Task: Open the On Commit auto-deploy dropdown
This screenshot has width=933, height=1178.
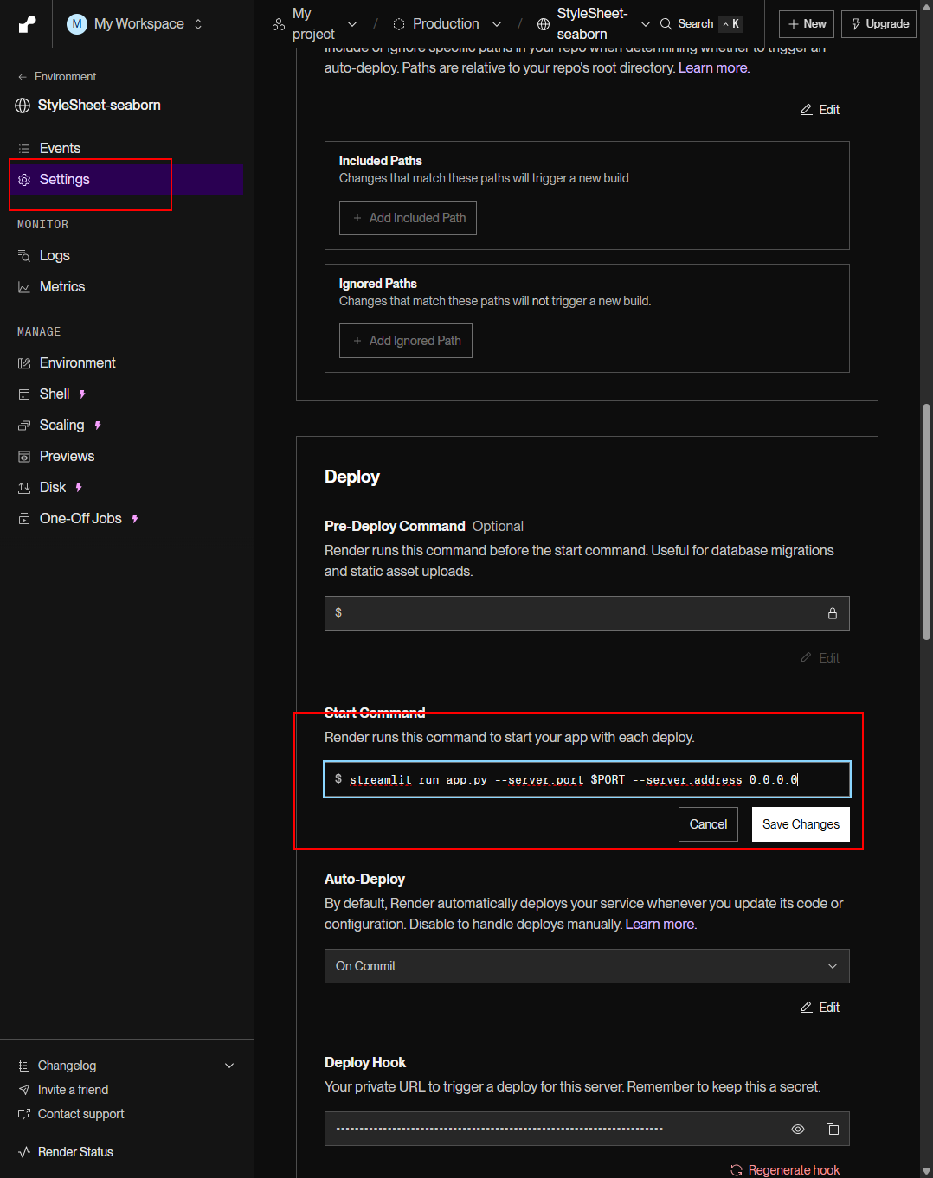Action: coord(587,966)
